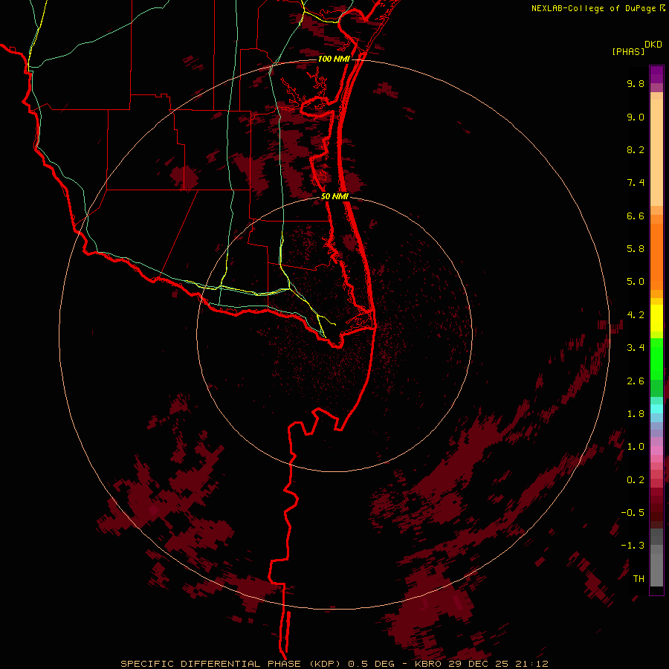Select the 4.2 scale label
The height and width of the screenshot is (669, 669).
coord(636,314)
